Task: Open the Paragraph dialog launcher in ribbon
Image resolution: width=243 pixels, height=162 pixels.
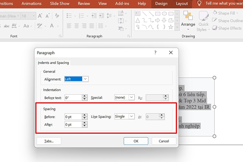Action: pos(129,36)
